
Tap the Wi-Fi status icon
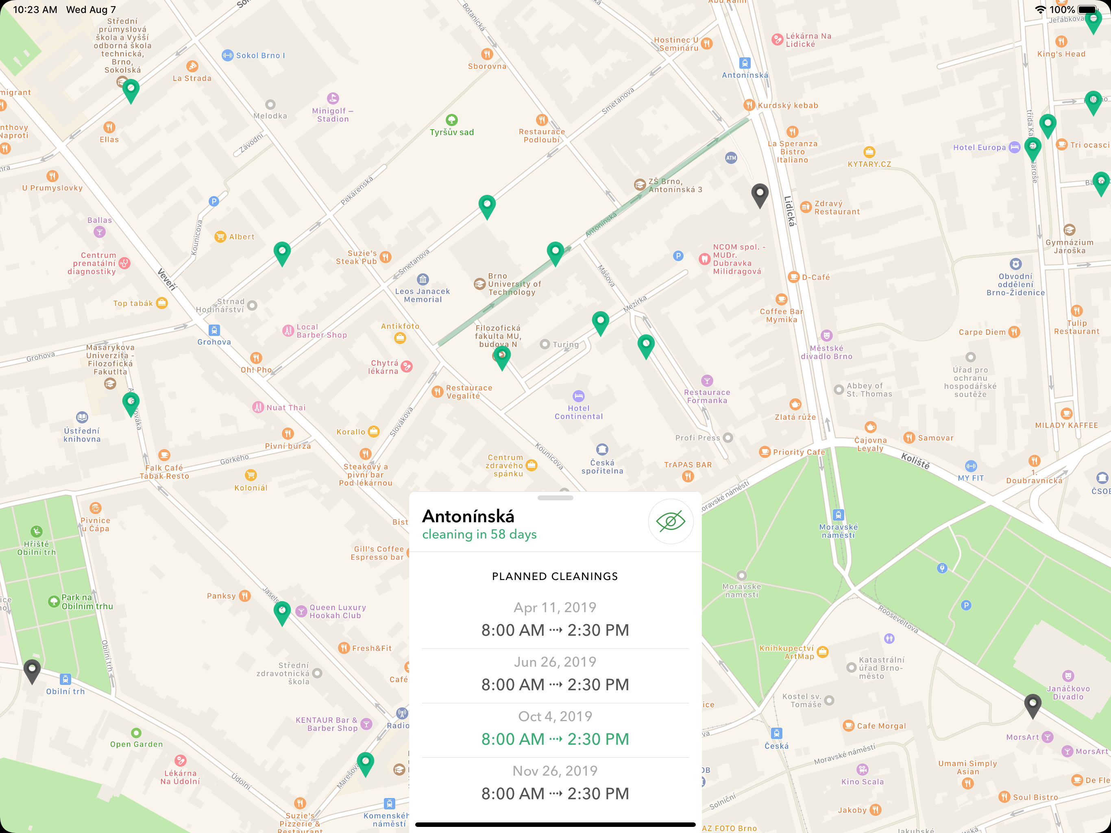pyautogui.click(x=1040, y=9)
